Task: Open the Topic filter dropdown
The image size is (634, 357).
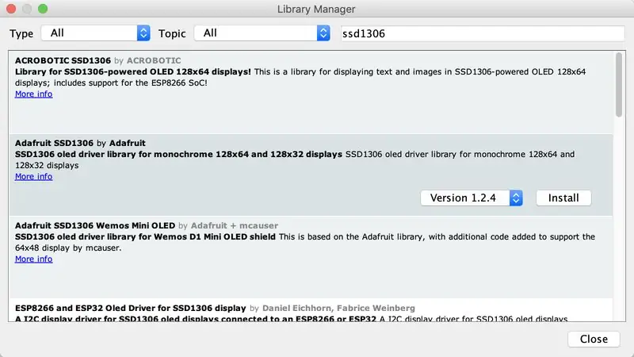Action: pyautogui.click(x=262, y=33)
